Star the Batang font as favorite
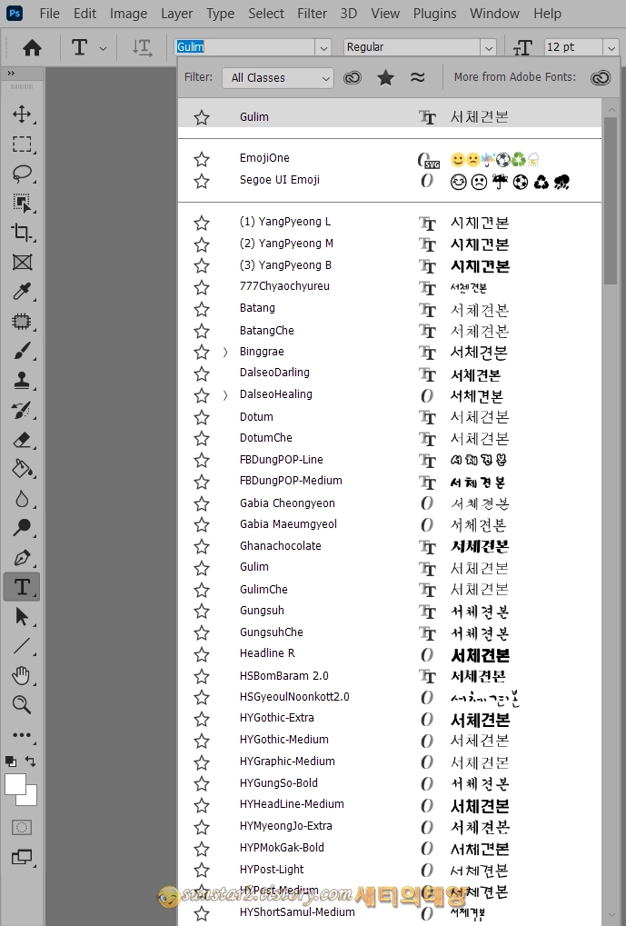Viewport: 626px width, 926px height. pos(202,309)
